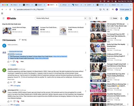Open the PPP Loan Fraud video thumbnail
The height and width of the screenshot is (106, 134).
point(98,38)
